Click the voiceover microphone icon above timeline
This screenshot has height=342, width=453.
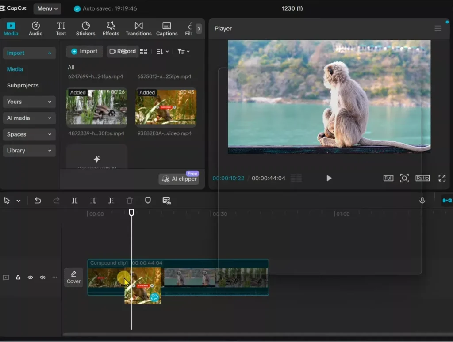coord(422,200)
